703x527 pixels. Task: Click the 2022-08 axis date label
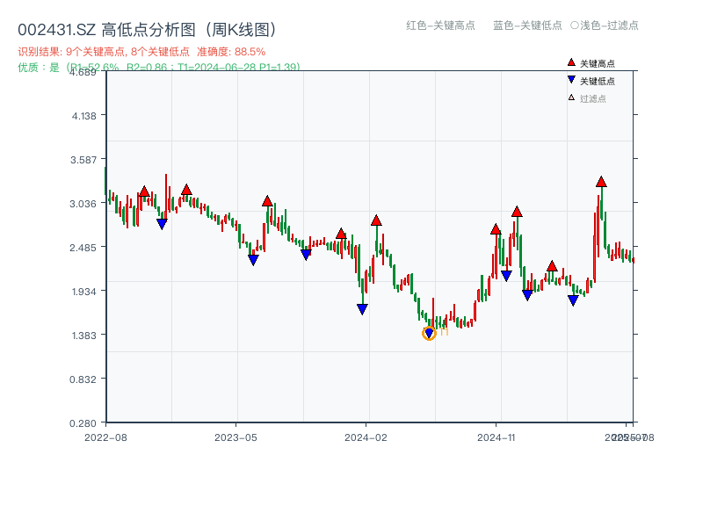pyautogui.click(x=105, y=435)
